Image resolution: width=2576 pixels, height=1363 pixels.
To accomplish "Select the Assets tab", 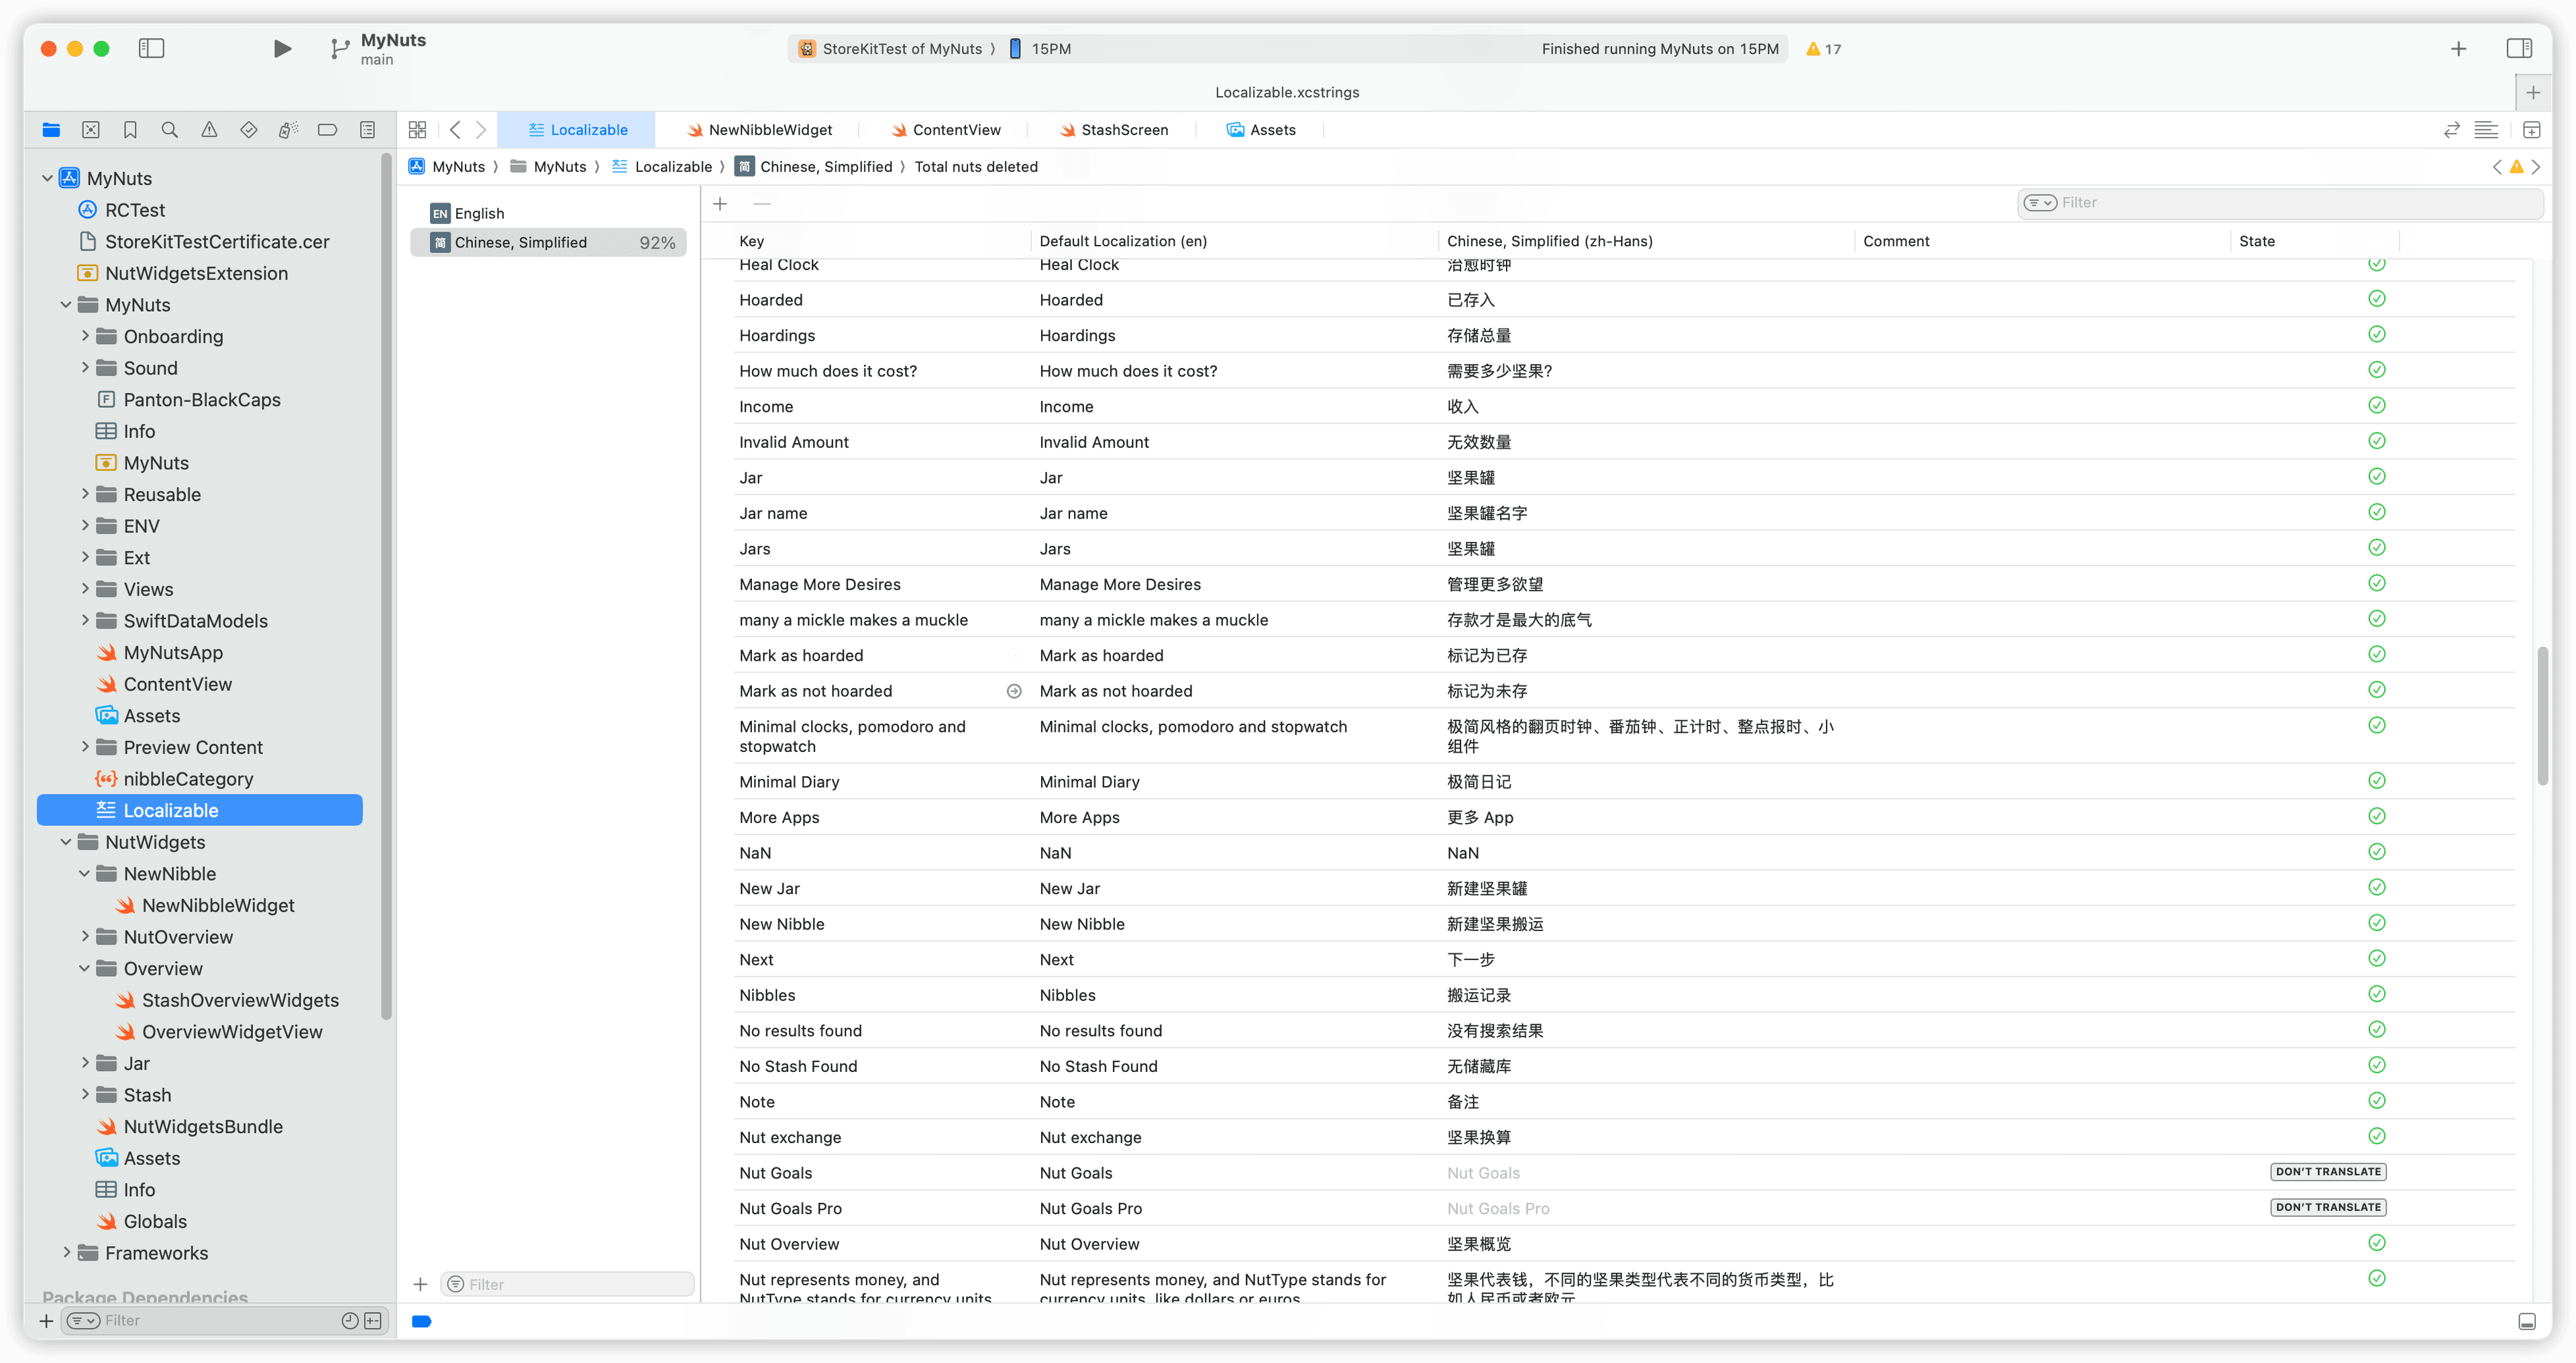I will [x=1262, y=129].
